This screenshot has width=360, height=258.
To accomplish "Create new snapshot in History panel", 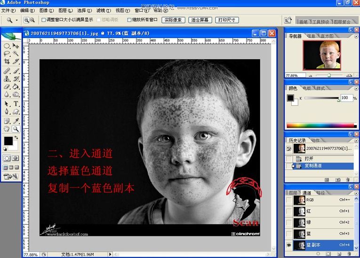I will 337,180.
